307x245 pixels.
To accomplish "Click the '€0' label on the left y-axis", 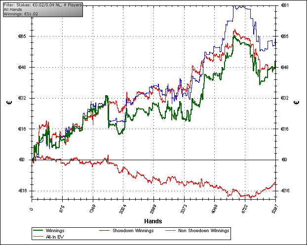I will tap(22, 160).
